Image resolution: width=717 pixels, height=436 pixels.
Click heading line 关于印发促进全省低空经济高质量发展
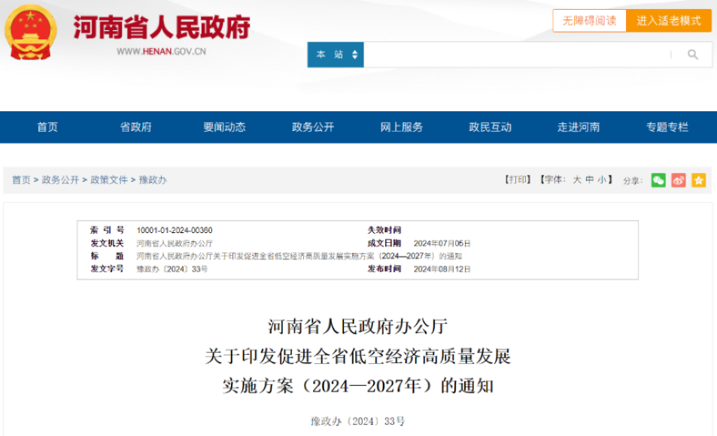357,356
